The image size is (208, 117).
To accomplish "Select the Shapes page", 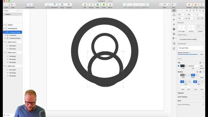I will point(12,14).
